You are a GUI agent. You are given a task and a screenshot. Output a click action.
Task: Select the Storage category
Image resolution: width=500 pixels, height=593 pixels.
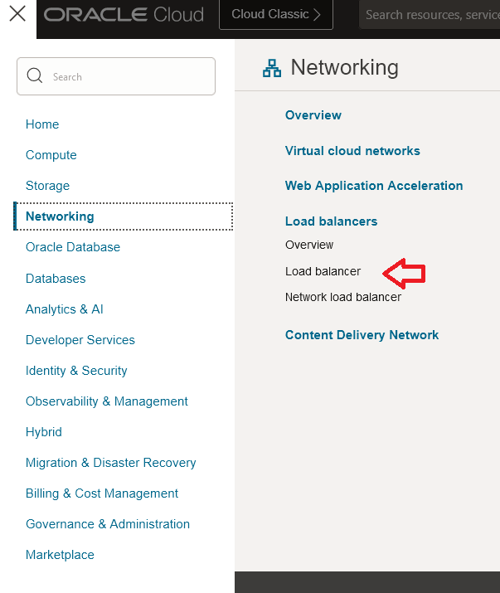pyautogui.click(x=47, y=186)
